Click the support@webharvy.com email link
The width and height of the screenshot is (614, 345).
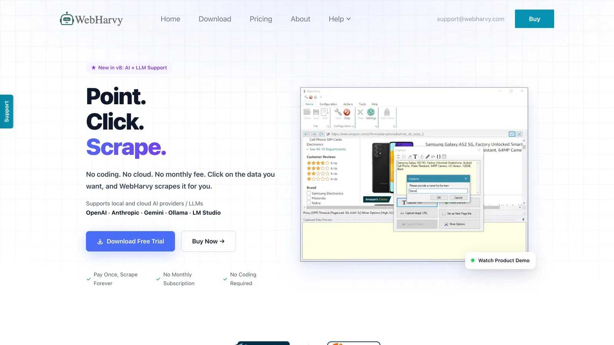pyautogui.click(x=470, y=19)
